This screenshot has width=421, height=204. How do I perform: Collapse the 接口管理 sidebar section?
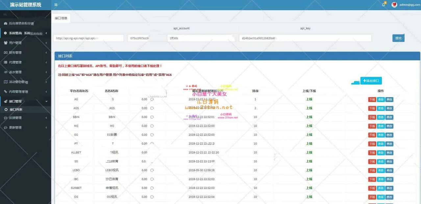click(x=25, y=101)
